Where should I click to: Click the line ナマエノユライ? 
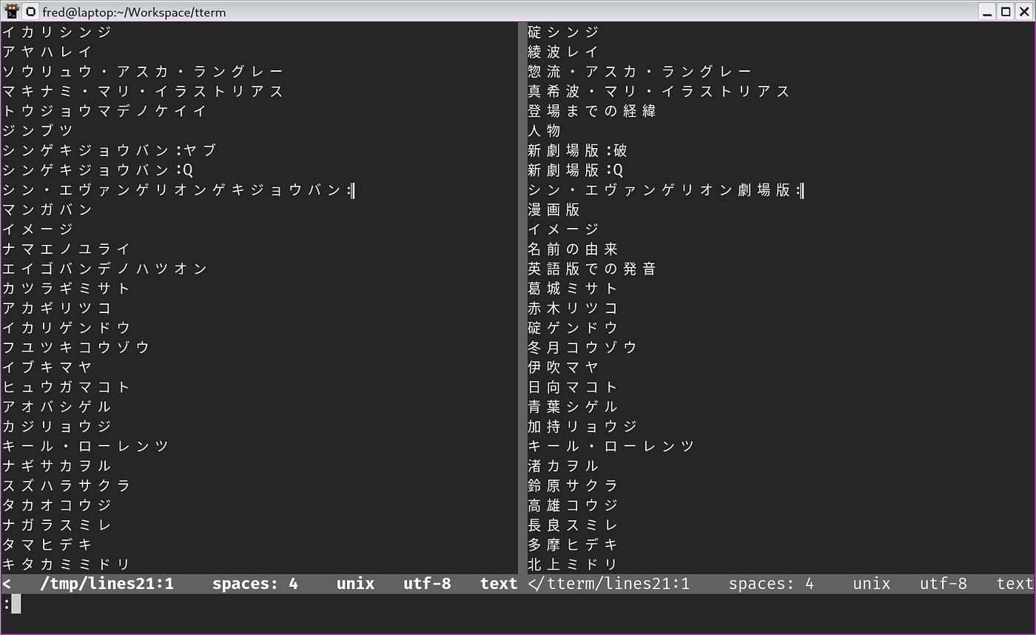click(x=66, y=249)
